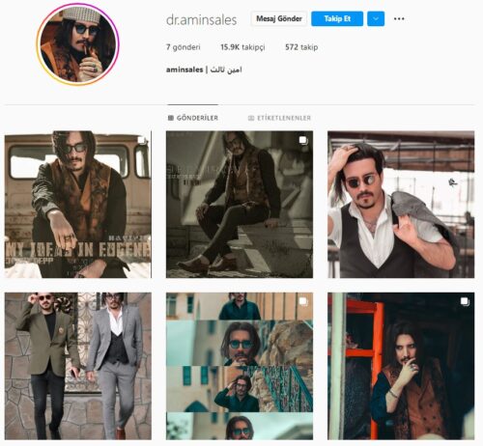
Task: Open the orange doorframe post
Action: (x=401, y=366)
